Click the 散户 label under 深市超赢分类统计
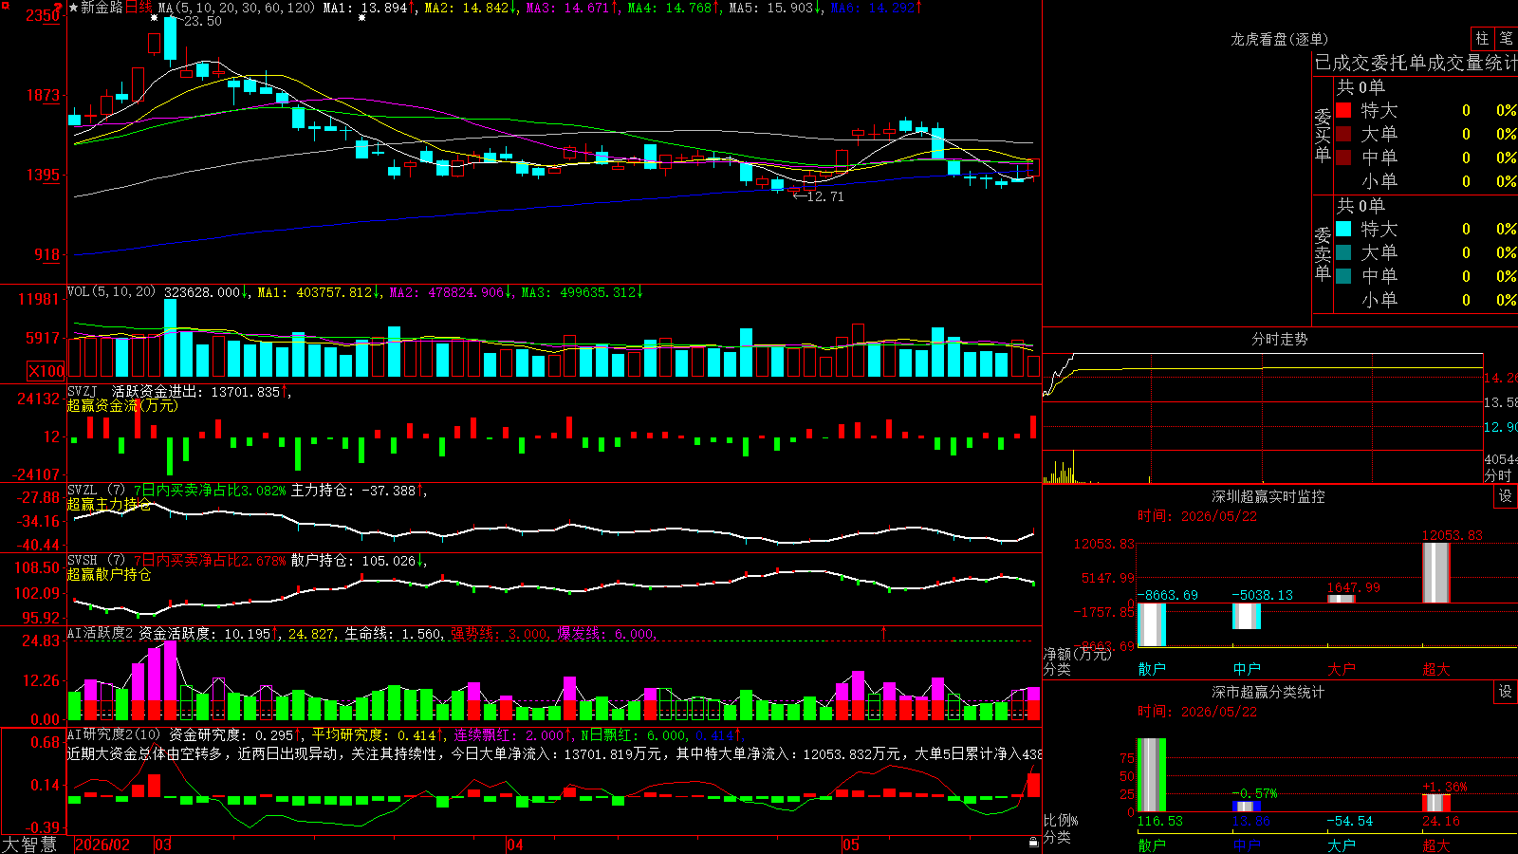Screen dimensions: 1518x854 pos(1152,845)
